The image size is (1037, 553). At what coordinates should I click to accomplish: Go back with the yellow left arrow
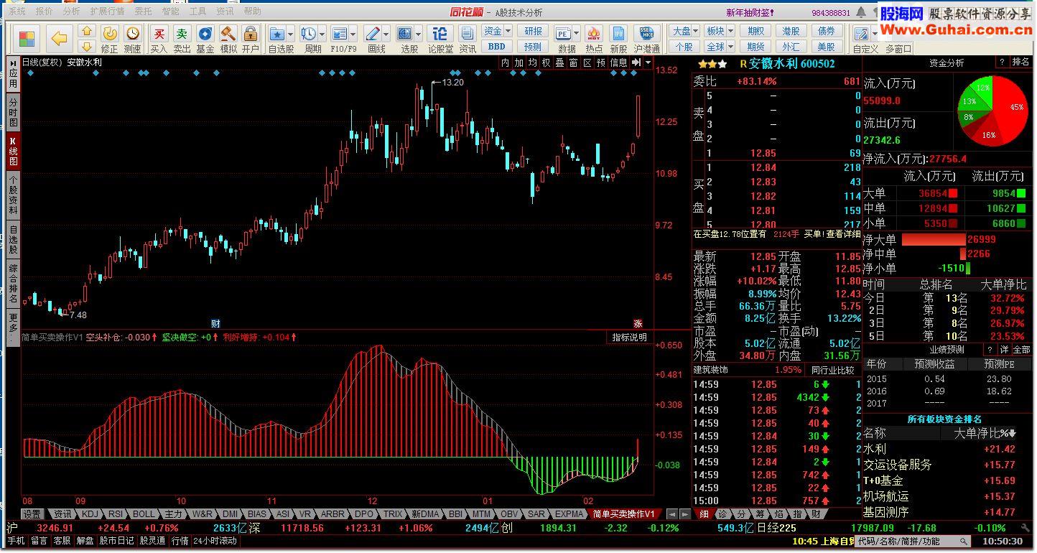60,39
